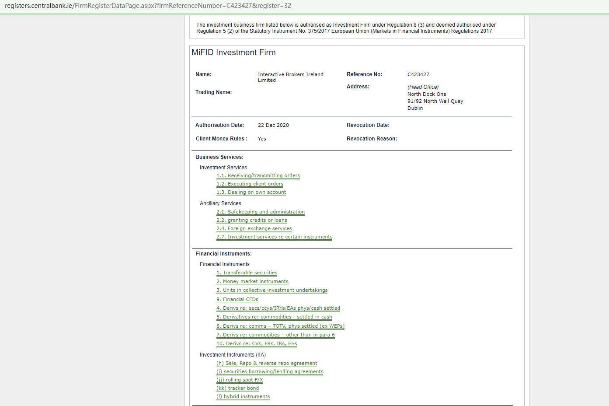Open '2.7. Investment services re certain instruments'
This screenshot has height=406, width=609.
[x=274, y=237]
